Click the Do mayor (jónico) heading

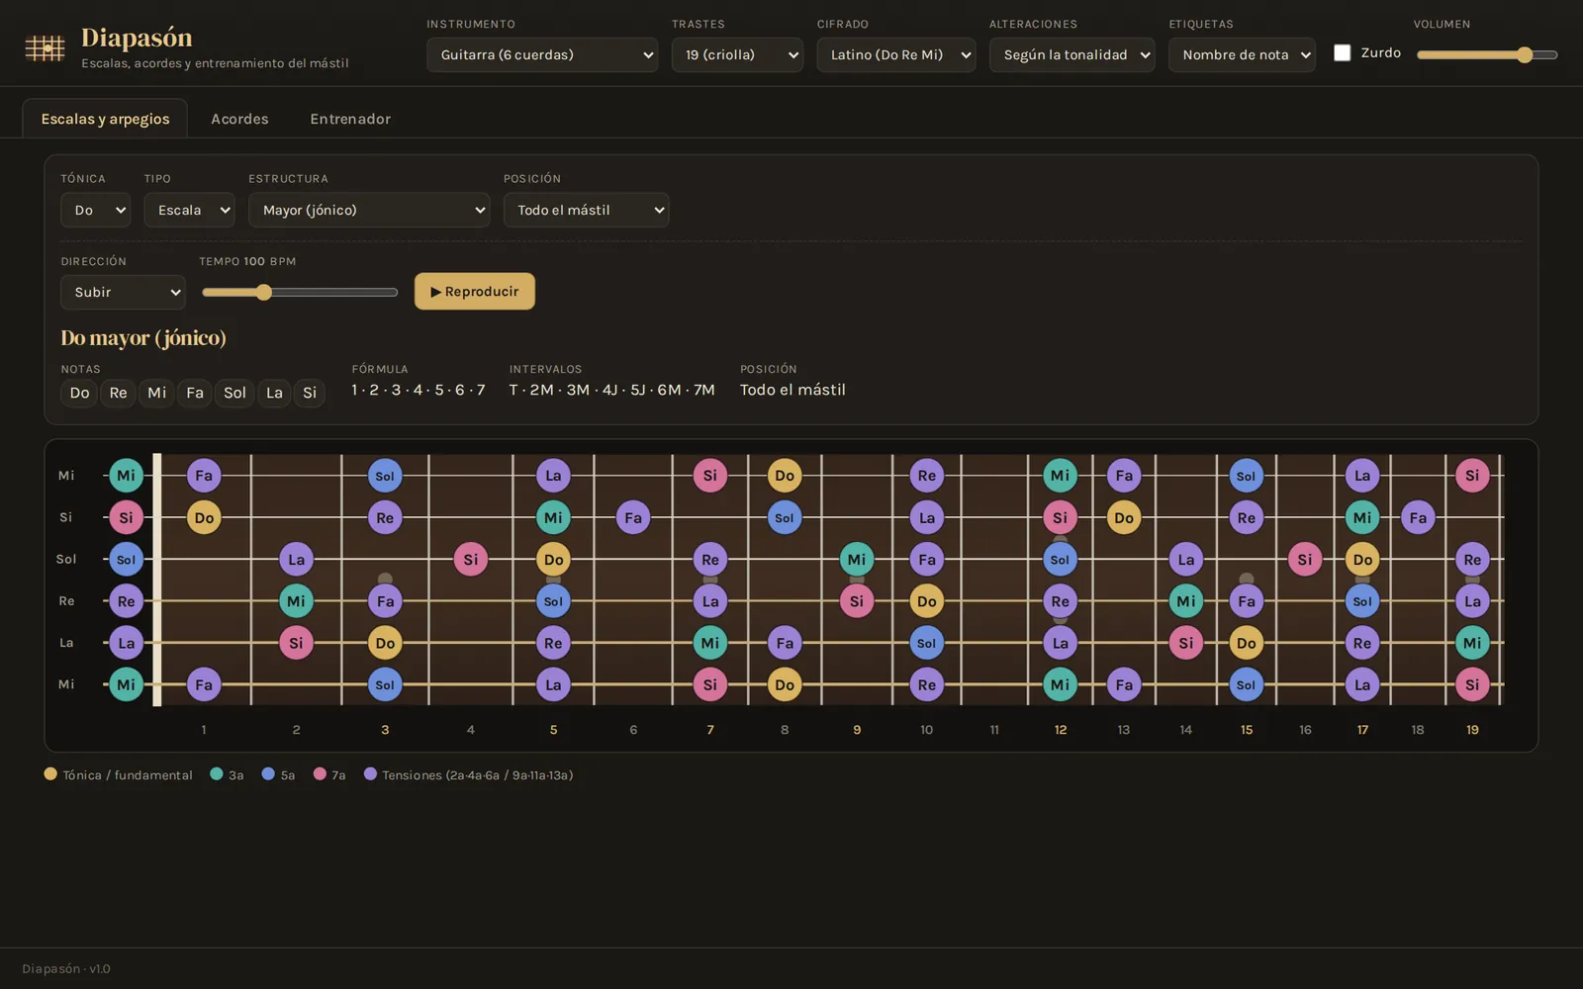click(x=143, y=337)
